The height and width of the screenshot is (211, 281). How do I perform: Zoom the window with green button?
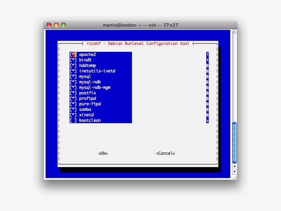point(63,25)
